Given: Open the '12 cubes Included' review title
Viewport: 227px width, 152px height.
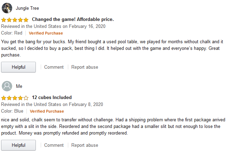Looking at the screenshot, I should click(52, 98).
